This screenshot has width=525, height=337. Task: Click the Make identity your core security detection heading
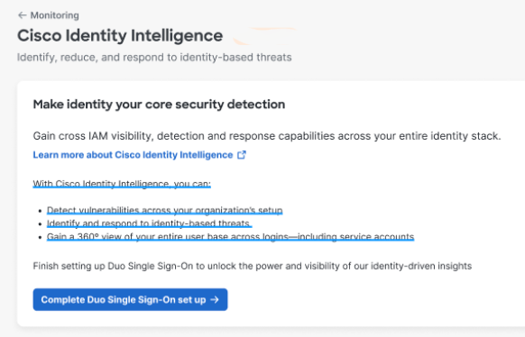click(159, 105)
